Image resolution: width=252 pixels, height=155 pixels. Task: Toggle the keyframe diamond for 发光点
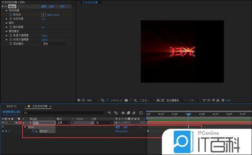[x=6, y=131]
